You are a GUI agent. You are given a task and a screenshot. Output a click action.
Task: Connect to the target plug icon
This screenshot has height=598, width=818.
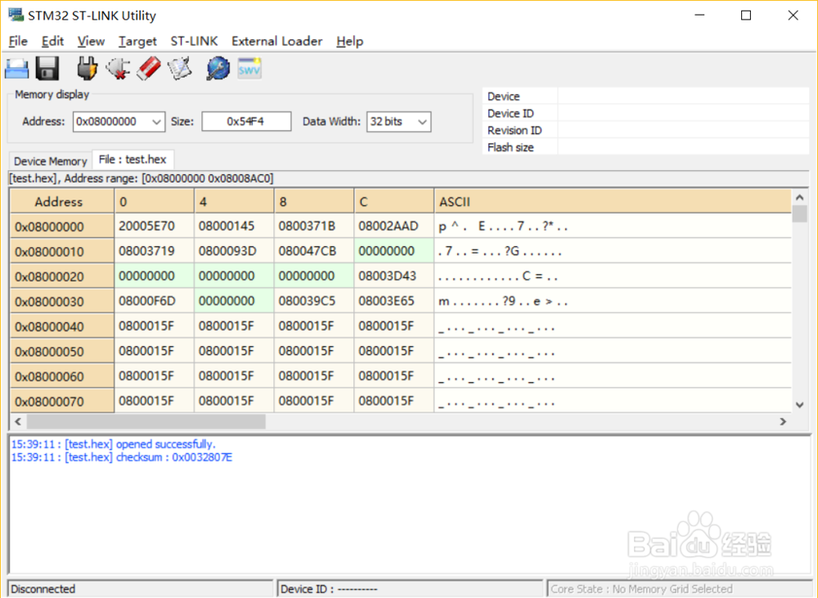[88, 69]
